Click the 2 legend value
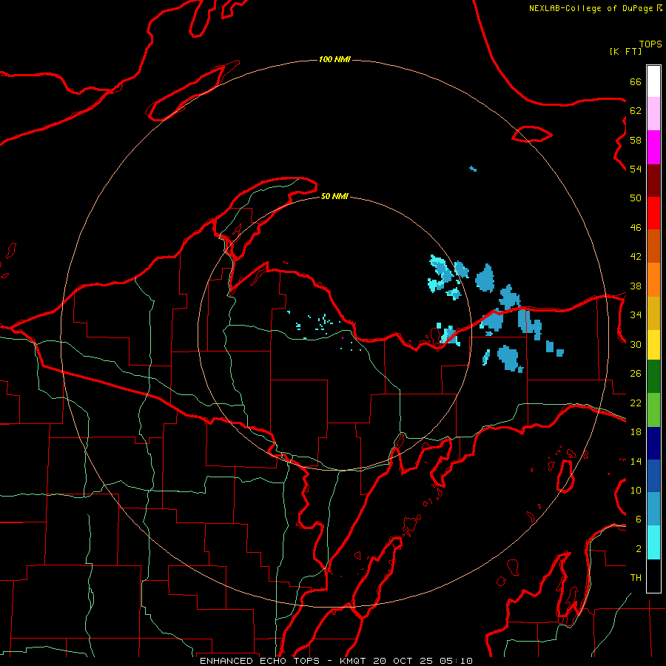The width and height of the screenshot is (666, 666). click(x=639, y=549)
